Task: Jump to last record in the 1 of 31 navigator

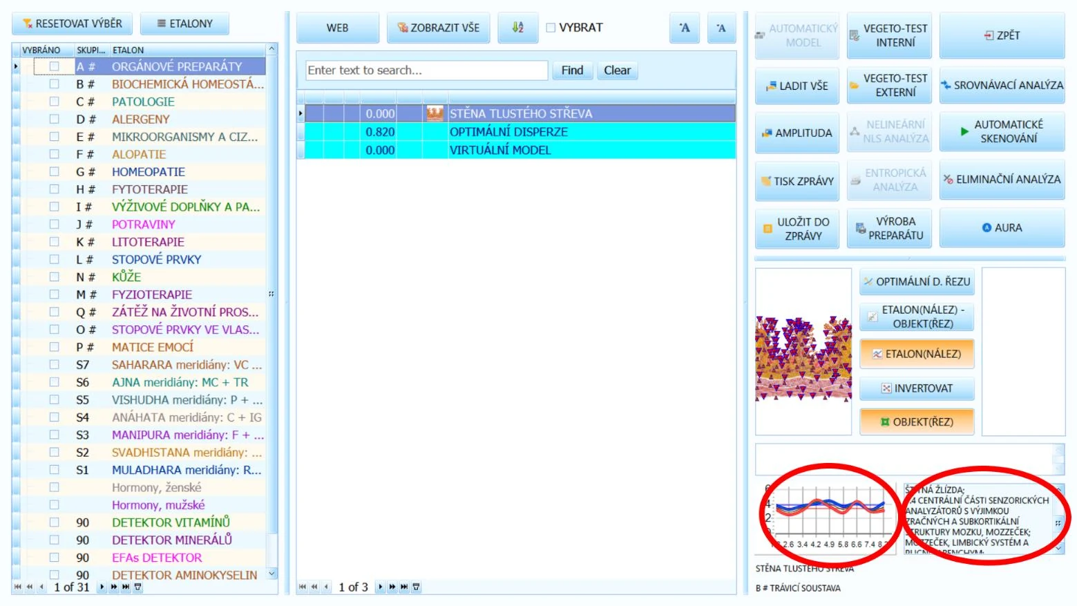Action: (126, 587)
